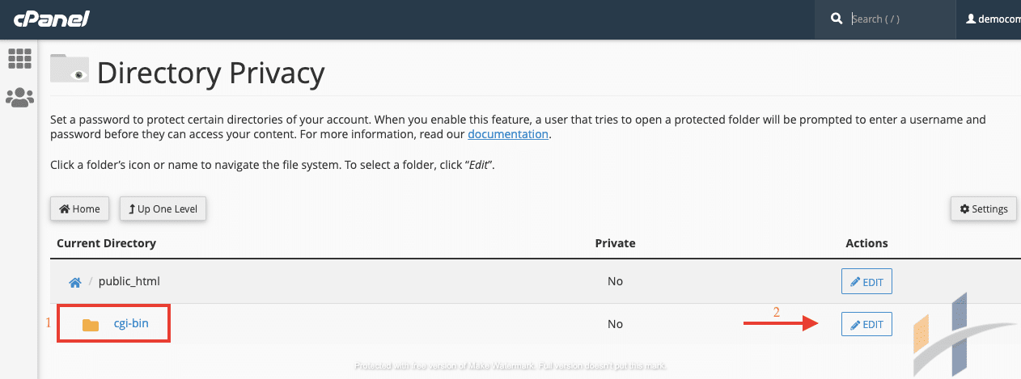Image resolution: width=1021 pixels, height=379 pixels.
Task: Click the Private column header
Action: pyautogui.click(x=615, y=243)
